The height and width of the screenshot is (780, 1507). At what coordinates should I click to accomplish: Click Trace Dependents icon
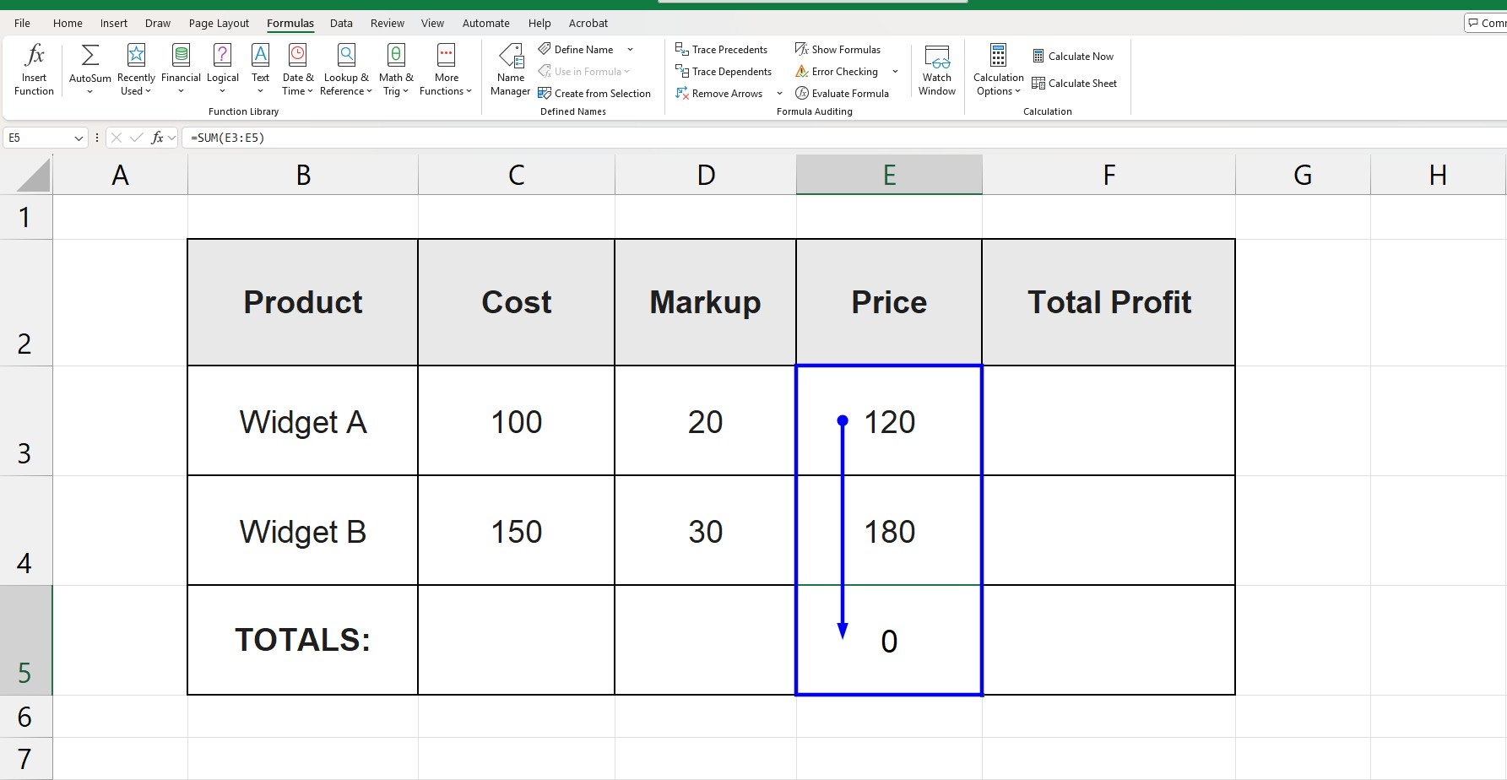coord(724,71)
